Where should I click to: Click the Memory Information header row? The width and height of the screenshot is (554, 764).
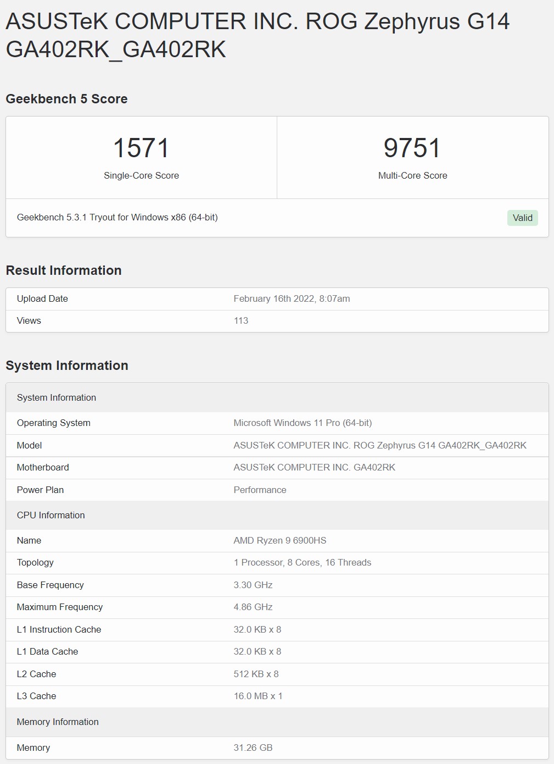point(277,722)
